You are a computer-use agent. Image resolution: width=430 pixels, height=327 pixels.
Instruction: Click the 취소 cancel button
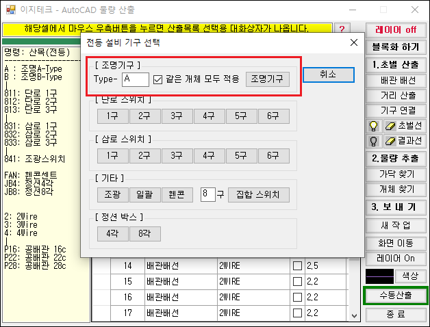coord(329,75)
